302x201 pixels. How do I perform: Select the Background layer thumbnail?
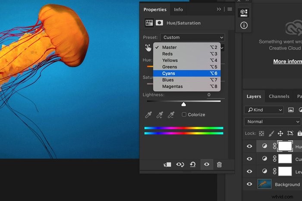[264, 184]
